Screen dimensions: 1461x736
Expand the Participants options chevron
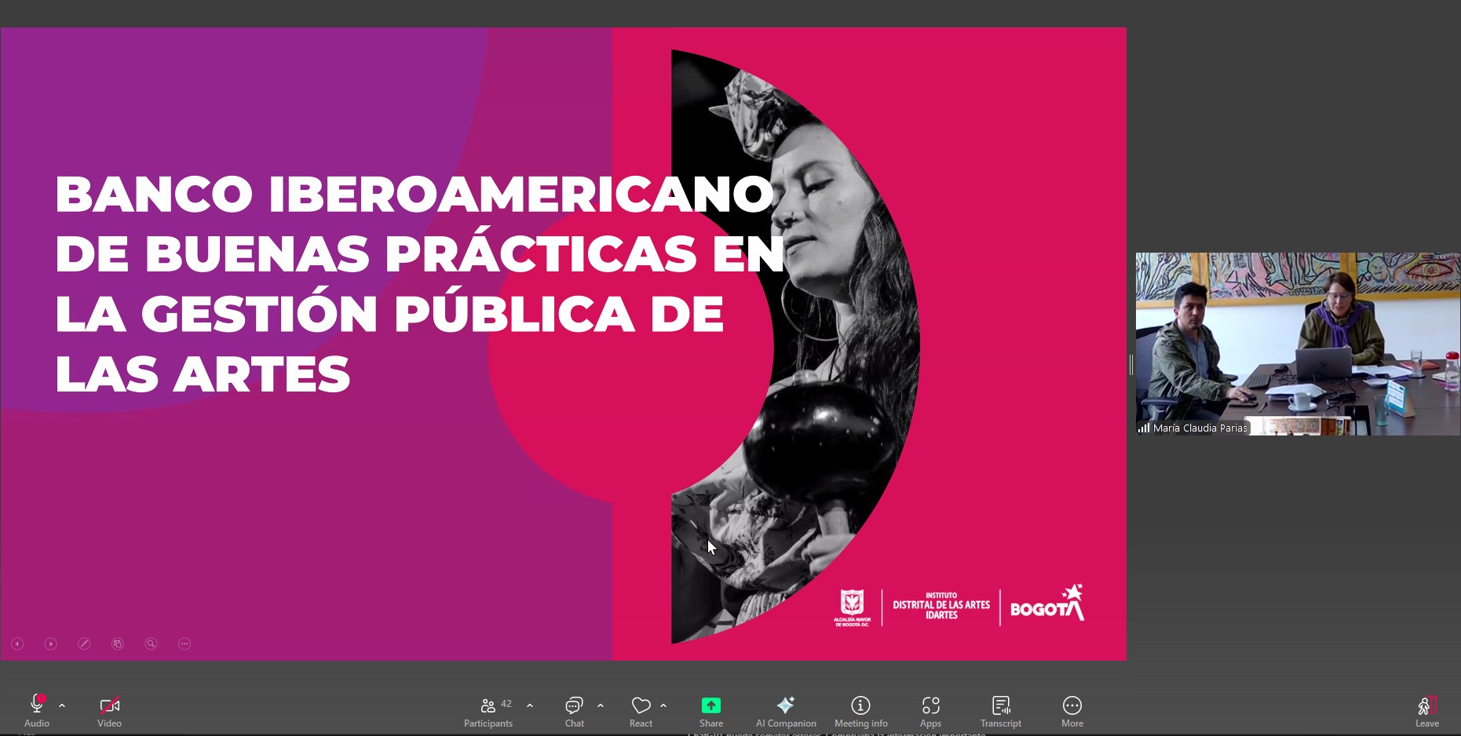tap(530, 705)
